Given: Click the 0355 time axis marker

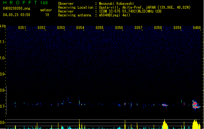Looking at the screenshot, I should point(100,27).
